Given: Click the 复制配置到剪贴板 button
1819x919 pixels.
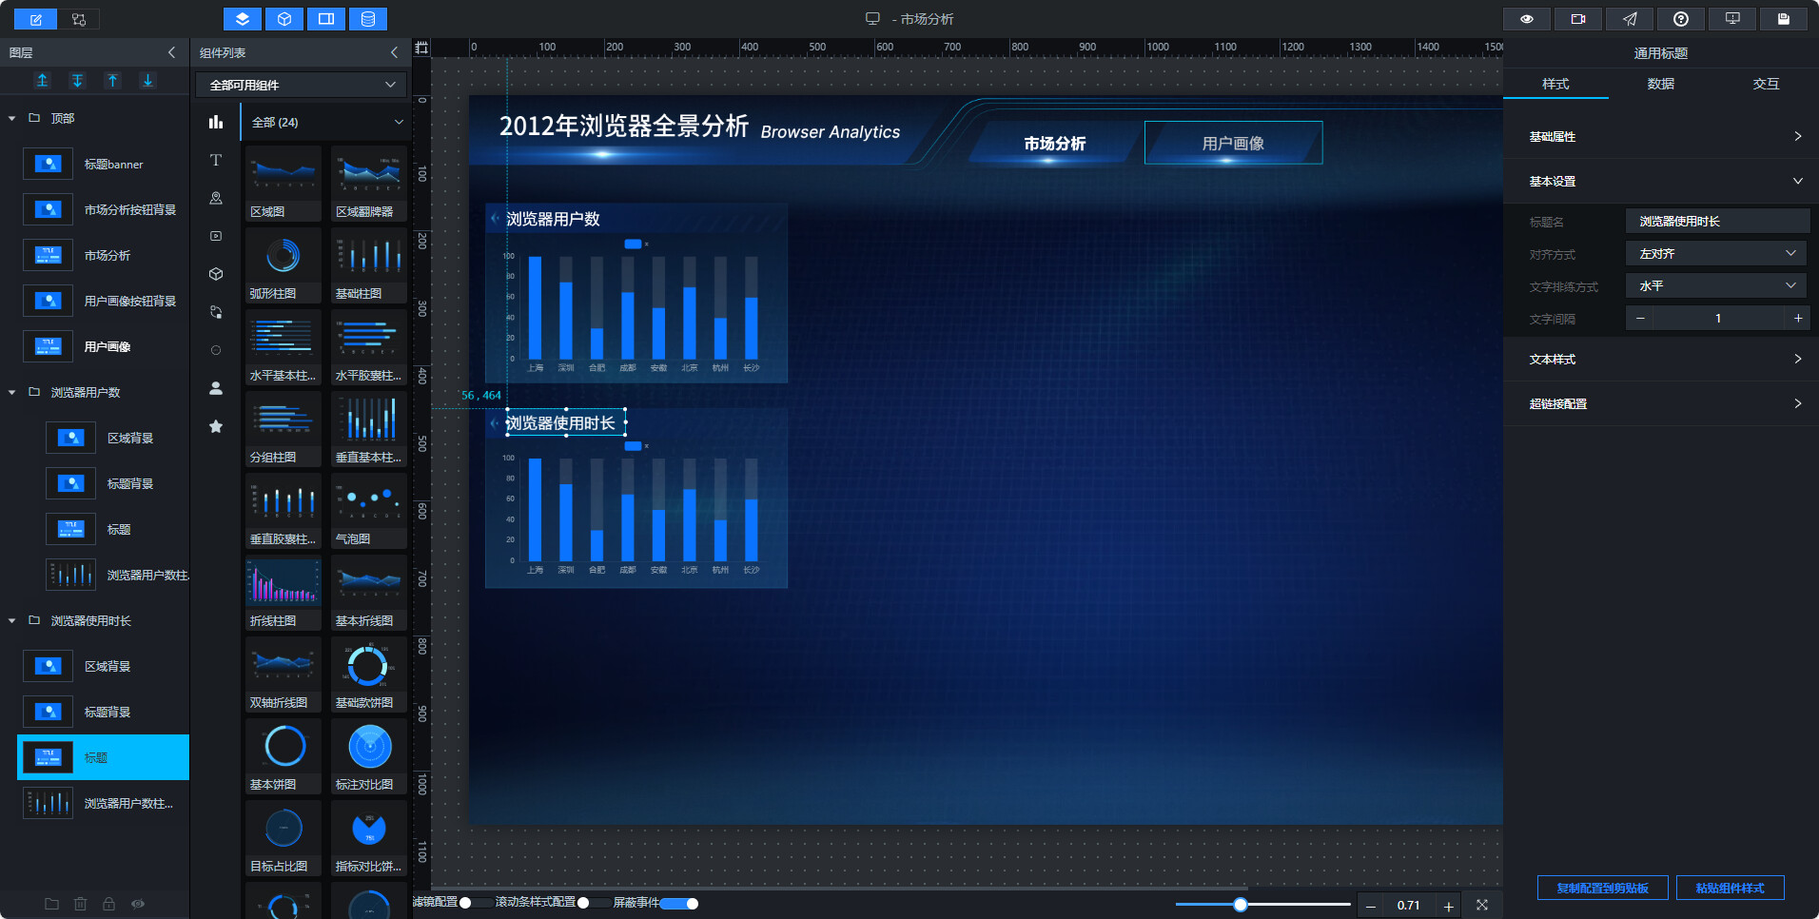Looking at the screenshot, I should pyautogui.click(x=1603, y=888).
